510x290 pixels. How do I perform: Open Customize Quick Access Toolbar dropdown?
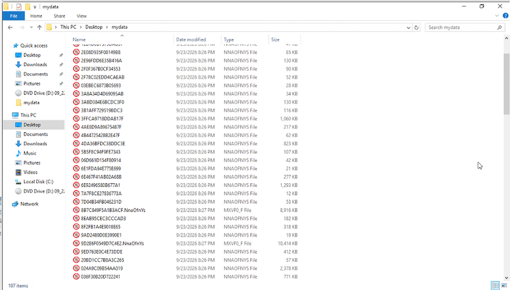coord(35,7)
